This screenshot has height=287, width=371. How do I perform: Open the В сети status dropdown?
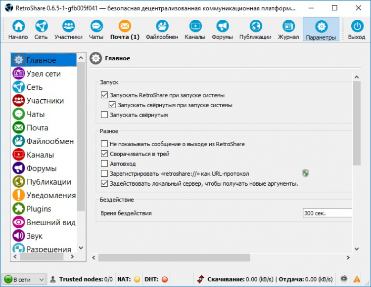click(x=24, y=280)
